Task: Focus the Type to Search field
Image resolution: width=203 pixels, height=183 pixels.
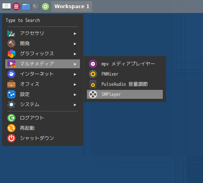Action: 43,20
